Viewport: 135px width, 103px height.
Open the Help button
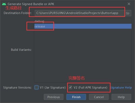[121, 97]
